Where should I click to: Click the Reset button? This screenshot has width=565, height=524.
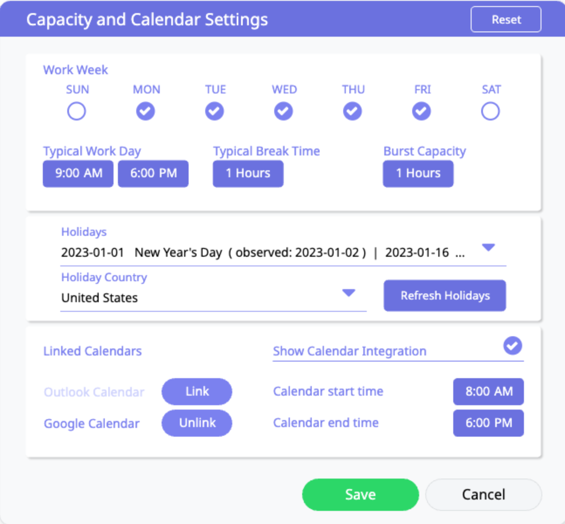(506, 20)
